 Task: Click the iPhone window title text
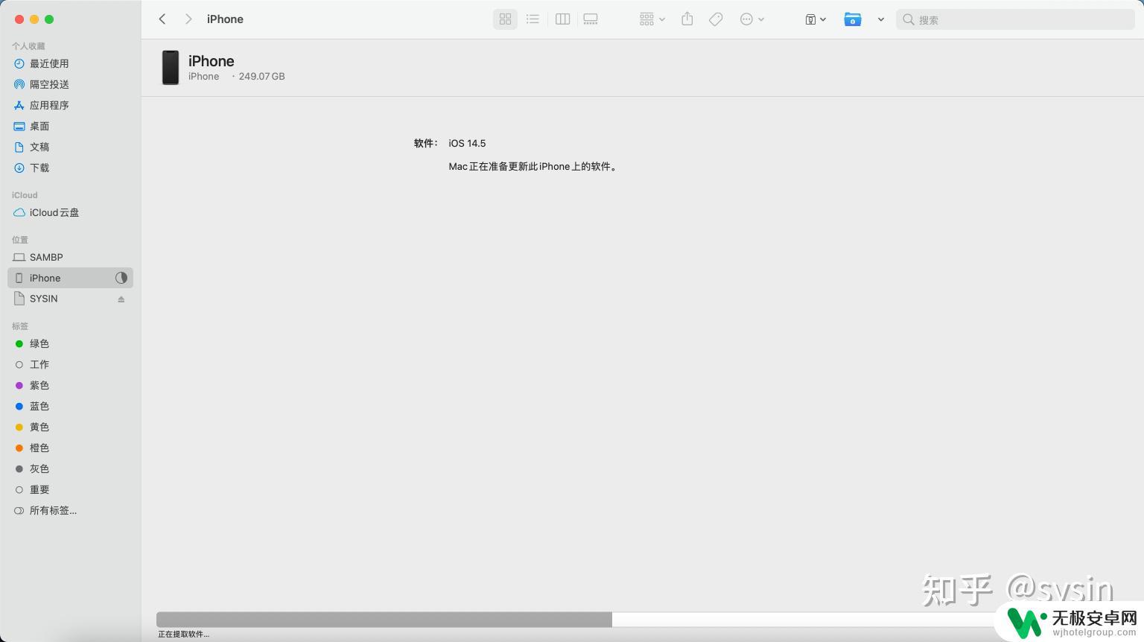pos(225,19)
